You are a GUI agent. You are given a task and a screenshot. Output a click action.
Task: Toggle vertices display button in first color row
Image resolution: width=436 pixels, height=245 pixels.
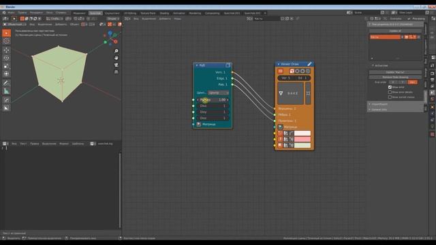(x=280, y=133)
